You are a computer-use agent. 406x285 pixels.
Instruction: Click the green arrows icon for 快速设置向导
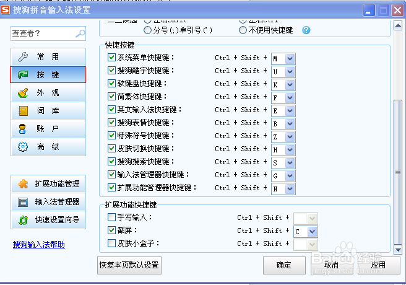23,220
